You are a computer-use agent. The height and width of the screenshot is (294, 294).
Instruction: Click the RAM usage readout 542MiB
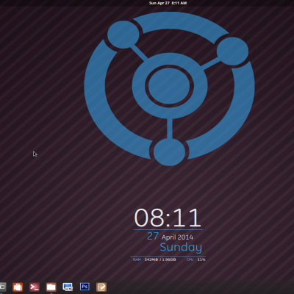[160, 259]
